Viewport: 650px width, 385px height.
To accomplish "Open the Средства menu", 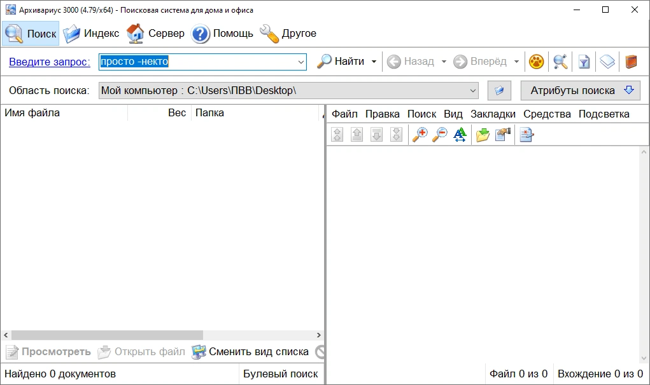I will [547, 114].
